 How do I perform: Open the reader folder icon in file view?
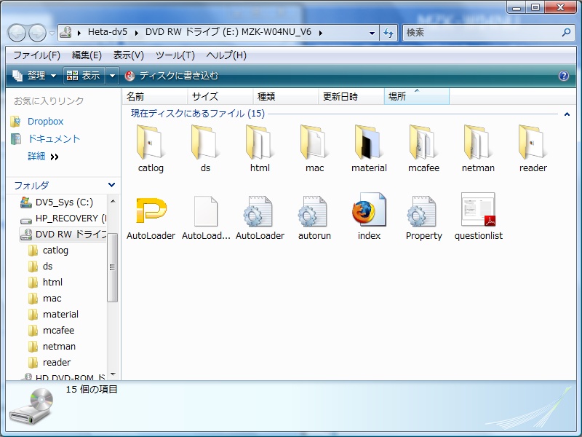pos(533,143)
